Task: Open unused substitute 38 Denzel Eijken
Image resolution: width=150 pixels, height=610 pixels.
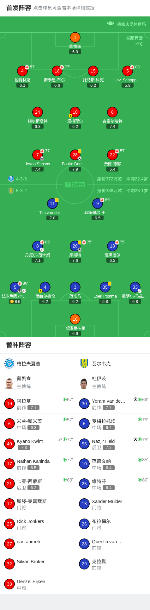Action: (x=38, y=584)
